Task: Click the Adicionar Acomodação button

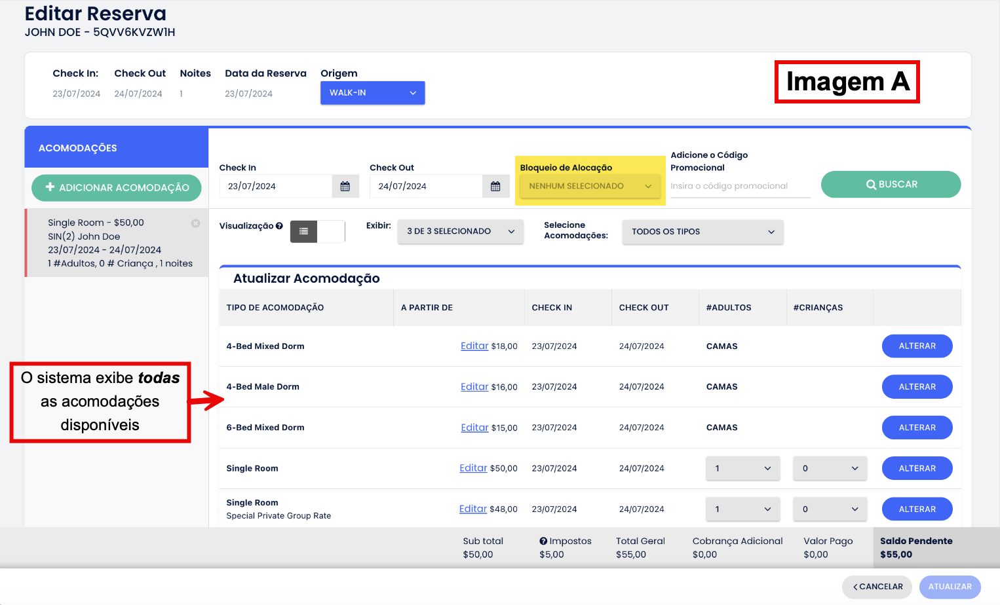Action: [x=117, y=188]
